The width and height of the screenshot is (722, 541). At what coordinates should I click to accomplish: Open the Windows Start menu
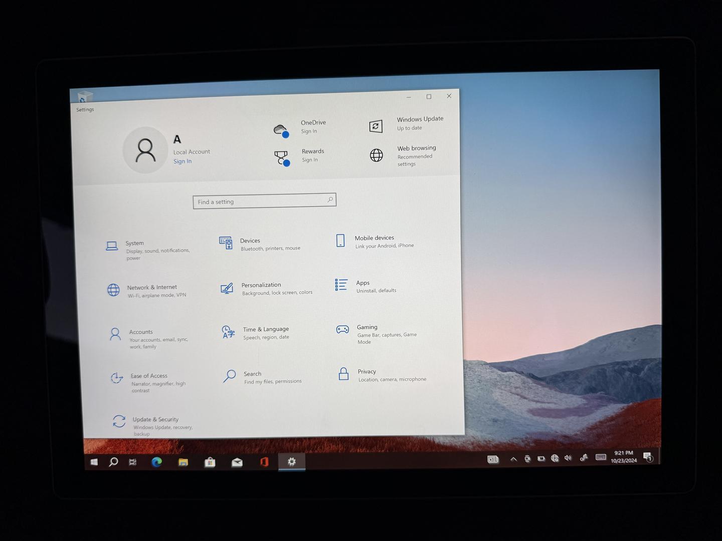[94, 462]
